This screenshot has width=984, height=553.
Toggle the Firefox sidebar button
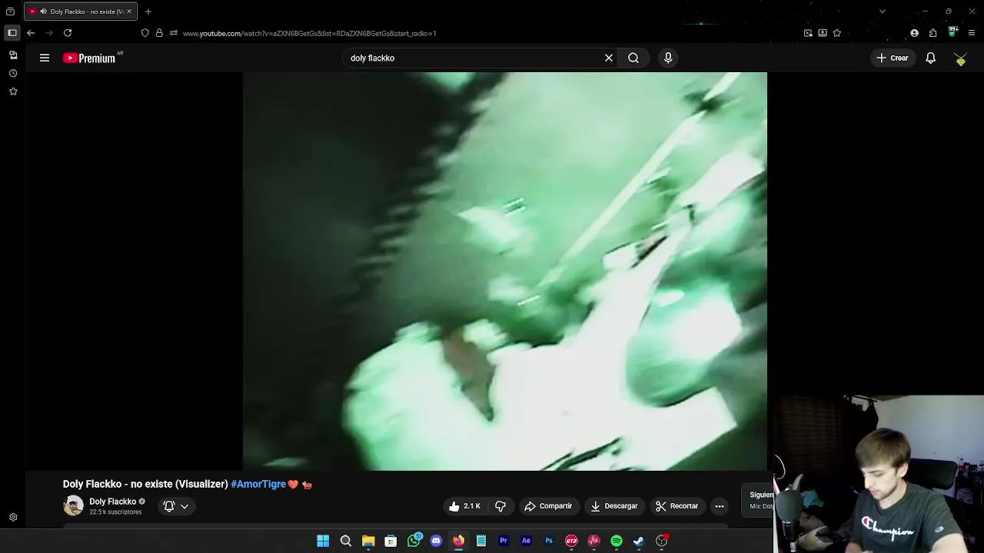coord(12,33)
